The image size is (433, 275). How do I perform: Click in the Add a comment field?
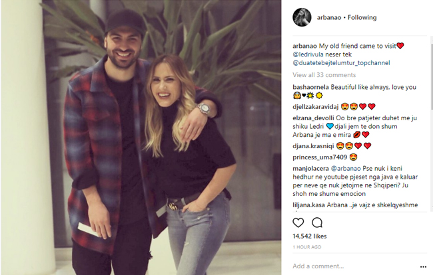click(x=355, y=266)
